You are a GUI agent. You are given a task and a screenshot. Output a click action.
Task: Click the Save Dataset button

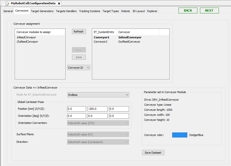point(153,153)
